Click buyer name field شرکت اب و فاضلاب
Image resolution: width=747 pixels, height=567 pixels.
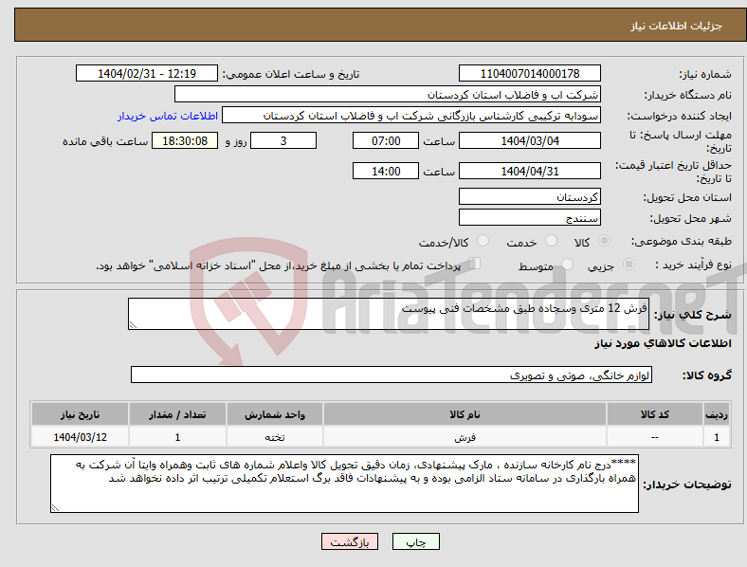[x=388, y=94]
